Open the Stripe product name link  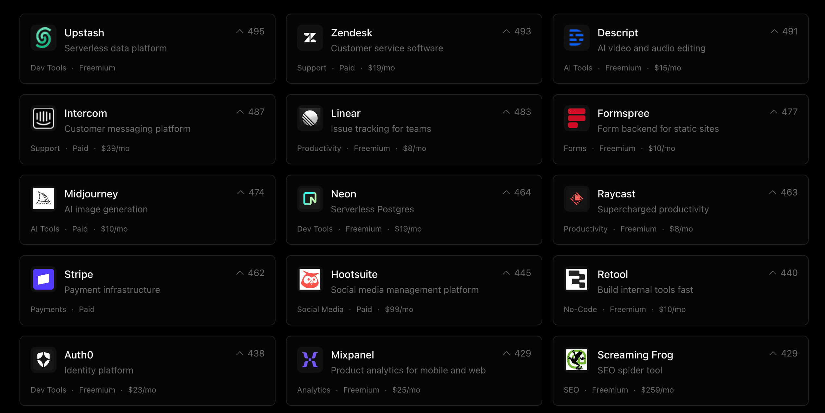(79, 274)
